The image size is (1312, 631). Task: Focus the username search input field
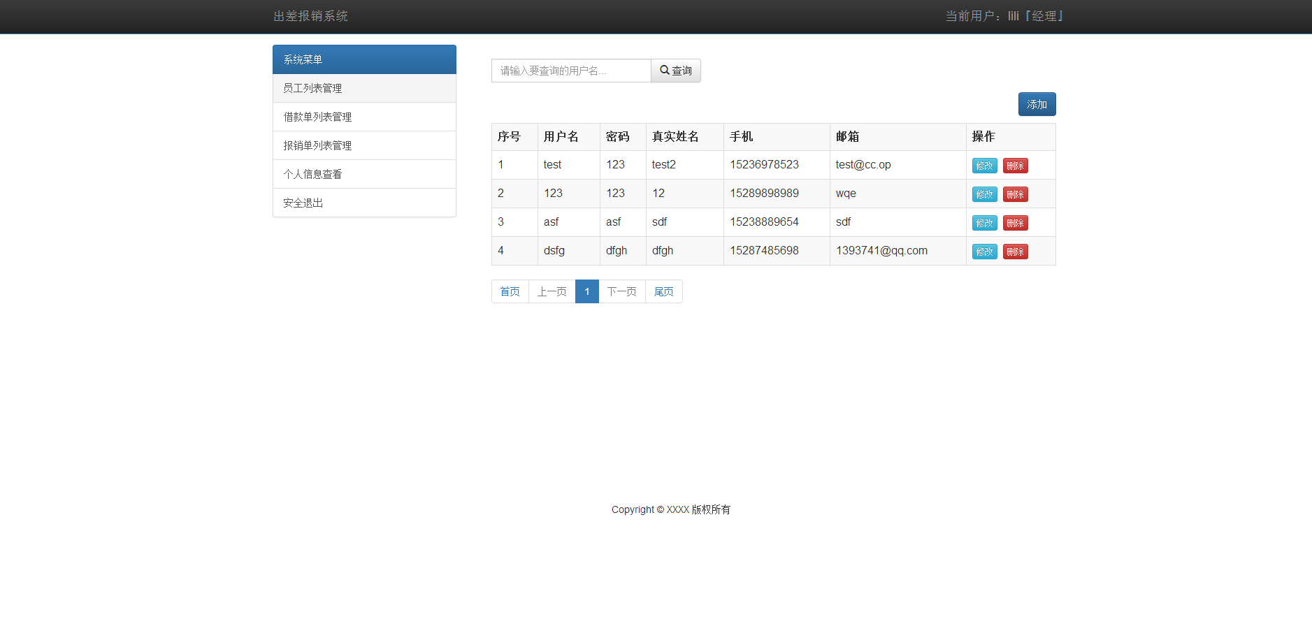click(x=571, y=71)
